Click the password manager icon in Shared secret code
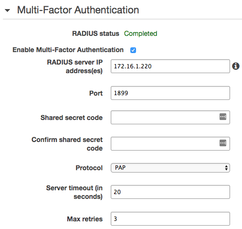 pos(223,117)
